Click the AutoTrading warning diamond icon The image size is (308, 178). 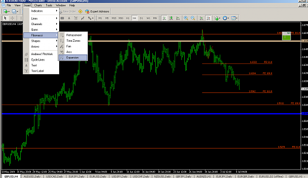(80, 12)
